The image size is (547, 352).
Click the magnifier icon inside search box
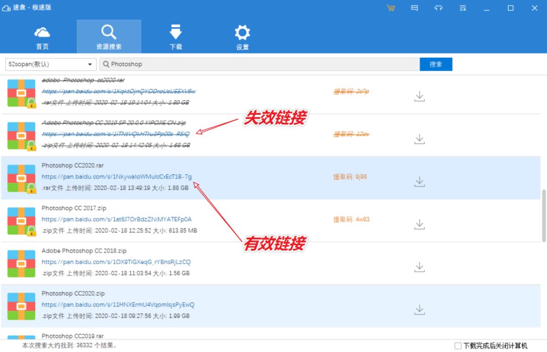click(106, 64)
